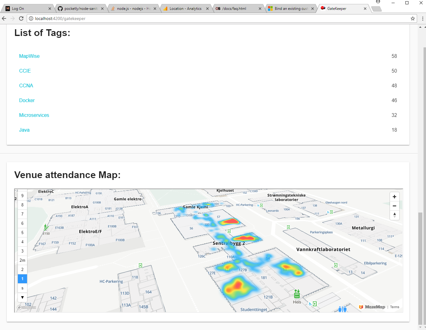426x330 pixels.
Task: Select floor 3 in floor selector
Action: point(22,251)
